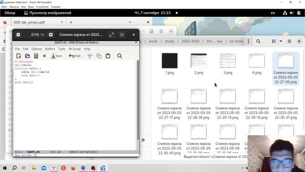The image size is (305, 172).
Task: Click the file manager search icon
Action: [258, 42]
